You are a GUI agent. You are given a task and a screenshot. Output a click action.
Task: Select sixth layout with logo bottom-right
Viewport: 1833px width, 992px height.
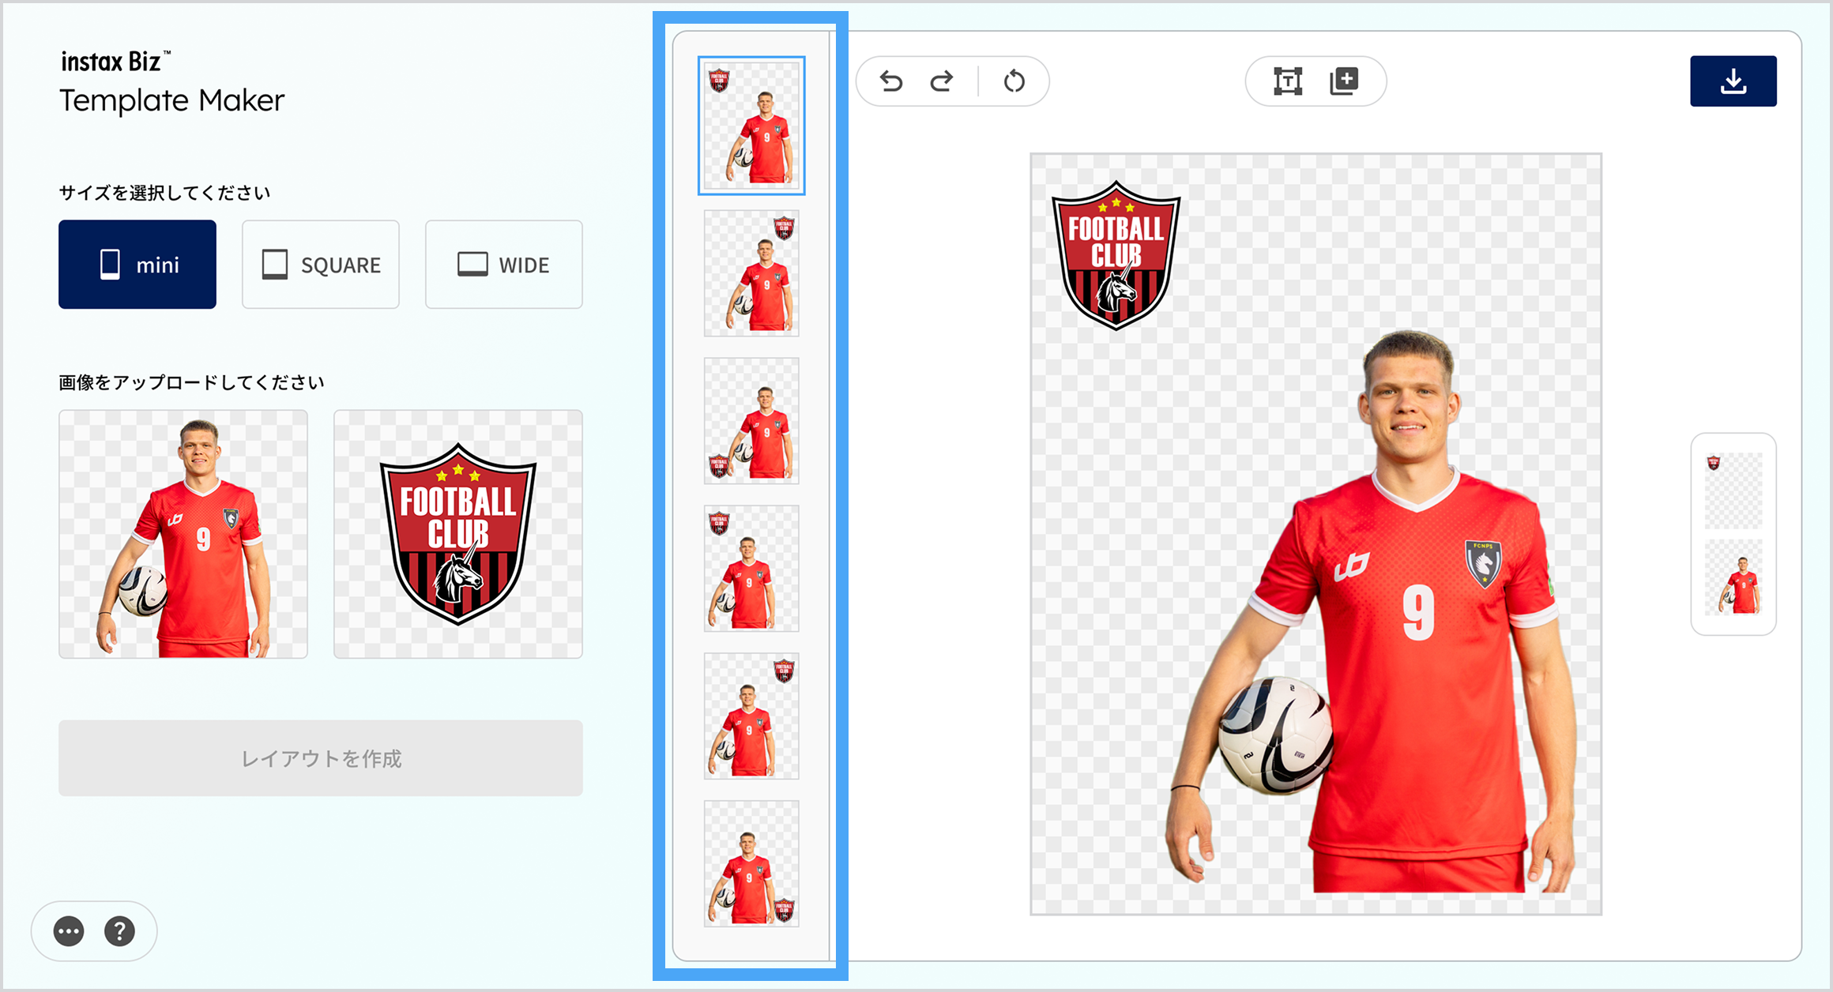point(751,864)
